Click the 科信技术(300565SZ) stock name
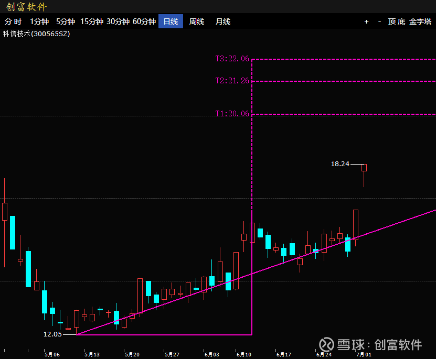Image resolution: width=436 pixels, height=359 pixels. [36, 34]
